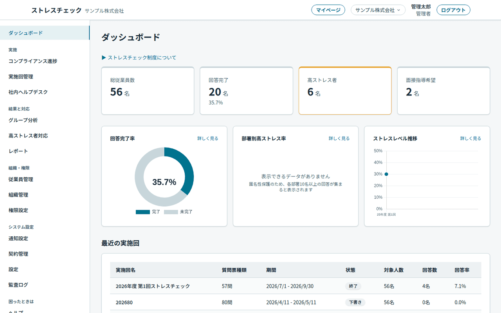This screenshot has height=313, width=501.
Task: Open the 高ストレス者 6名 card
Action: [345, 91]
